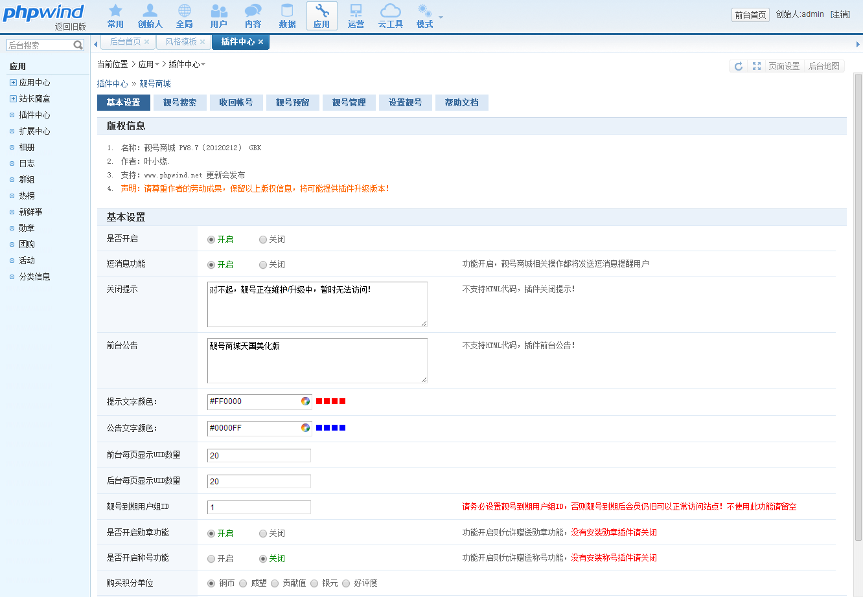Open 分类信息 in the sidebar
Image resolution: width=863 pixels, height=597 pixels.
[x=34, y=277]
